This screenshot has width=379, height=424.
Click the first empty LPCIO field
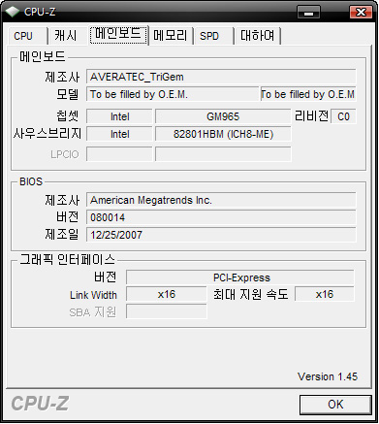[119, 154]
